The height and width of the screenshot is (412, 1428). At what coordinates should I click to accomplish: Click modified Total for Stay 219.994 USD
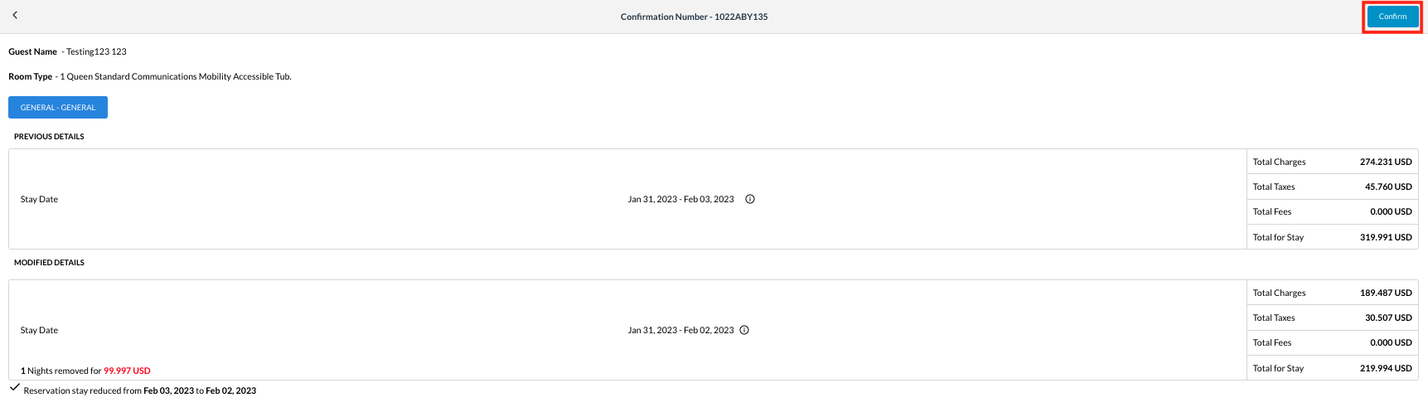click(x=1385, y=368)
